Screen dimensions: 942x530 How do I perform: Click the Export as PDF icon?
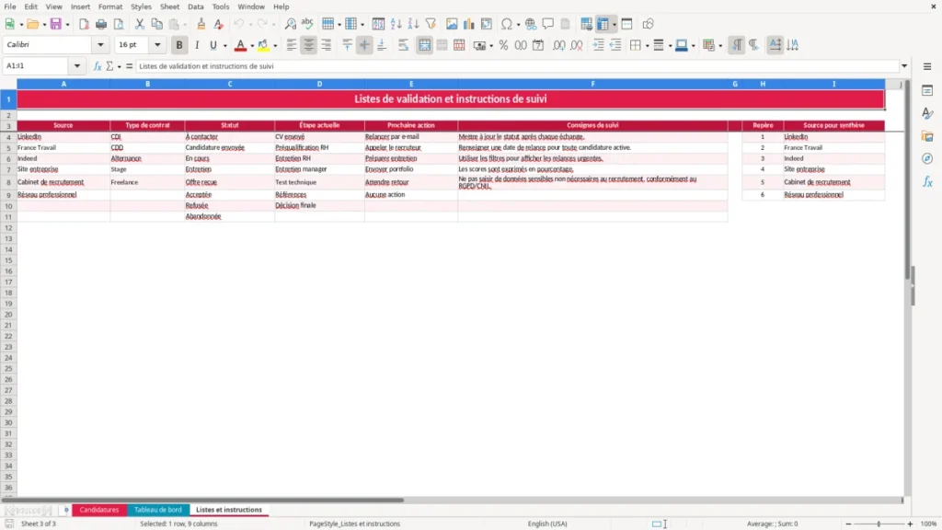coord(84,24)
